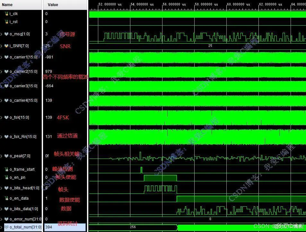Click the i_clk signal icon
The width and height of the screenshot is (306, 232).
[x=6, y=14]
